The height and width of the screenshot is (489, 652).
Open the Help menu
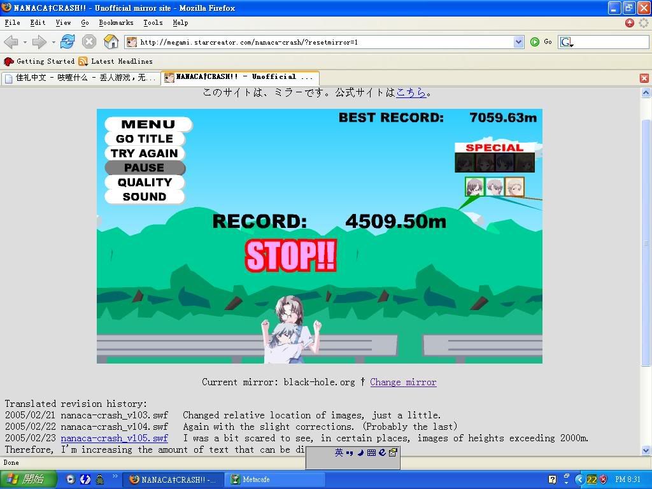180,22
